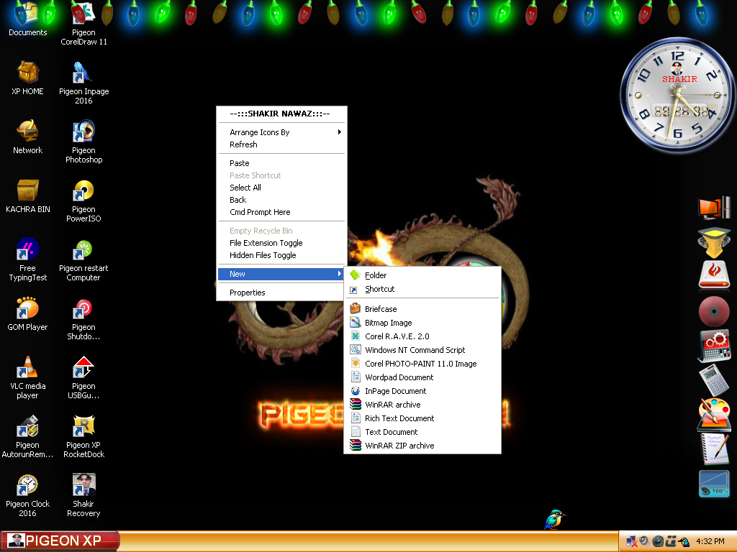Select Corel PHOTO-PAINT 11.0 Image entry
Viewport: 737px width, 552px height.
[422, 364]
